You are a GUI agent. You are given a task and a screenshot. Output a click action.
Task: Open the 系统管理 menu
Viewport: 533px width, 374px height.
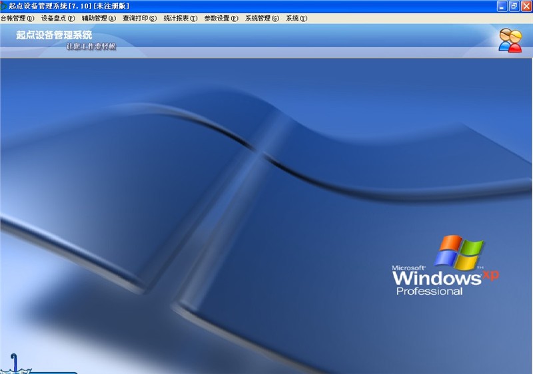tap(263, 19)
